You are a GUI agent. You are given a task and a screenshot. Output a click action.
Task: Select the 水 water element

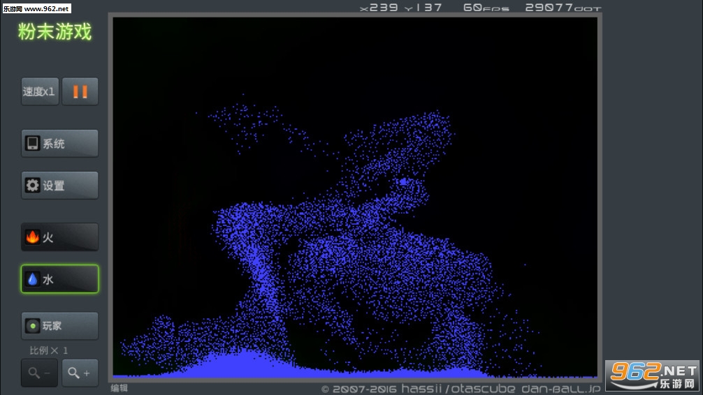click(59, 279)
